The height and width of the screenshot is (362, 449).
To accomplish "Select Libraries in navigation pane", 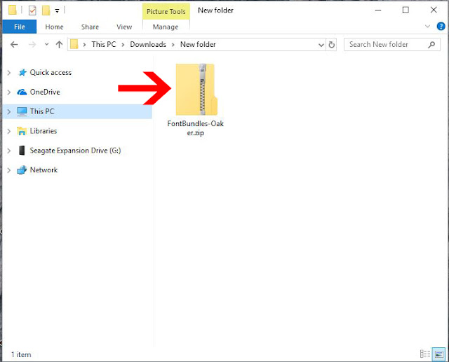I will [43, 131].
